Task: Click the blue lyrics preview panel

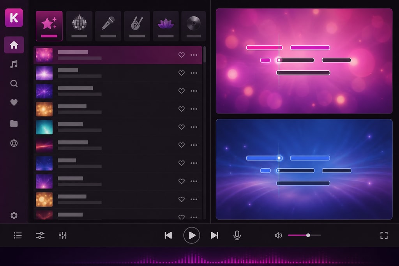Action: (x=304, y=169)
